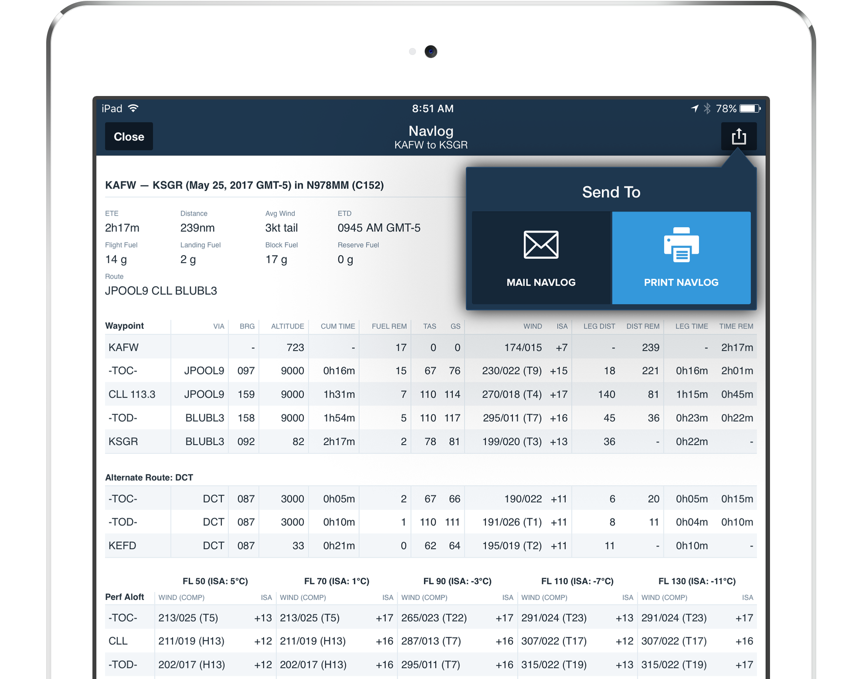Screen dimensions: 862x679
Task: Select wind 265/023 (T22) under FL 90
Action: click(x=434, y=617)
